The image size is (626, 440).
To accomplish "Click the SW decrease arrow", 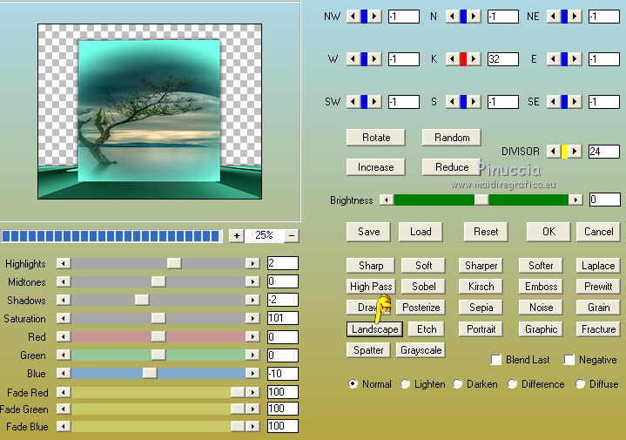I will [353, 102].
